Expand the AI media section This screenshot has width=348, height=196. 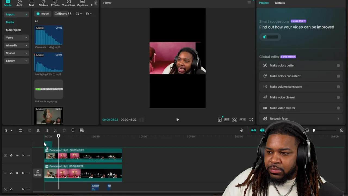click(16, 45)
